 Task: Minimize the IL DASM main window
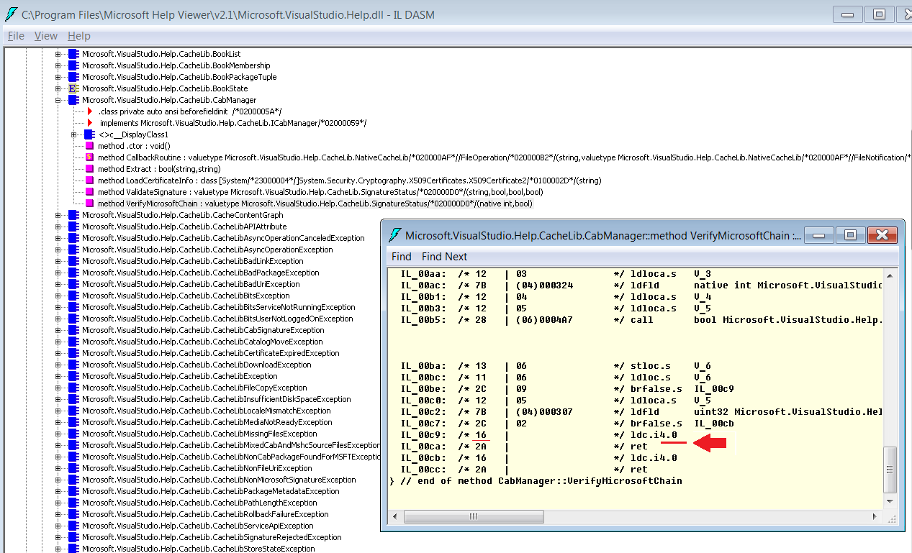[848, 14]
